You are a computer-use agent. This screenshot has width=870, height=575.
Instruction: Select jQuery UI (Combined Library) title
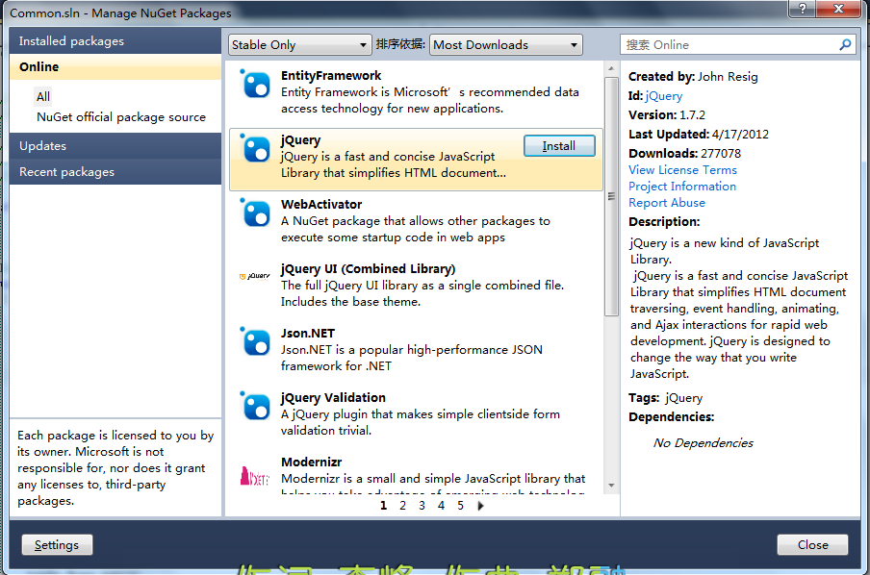coord(368,269)
